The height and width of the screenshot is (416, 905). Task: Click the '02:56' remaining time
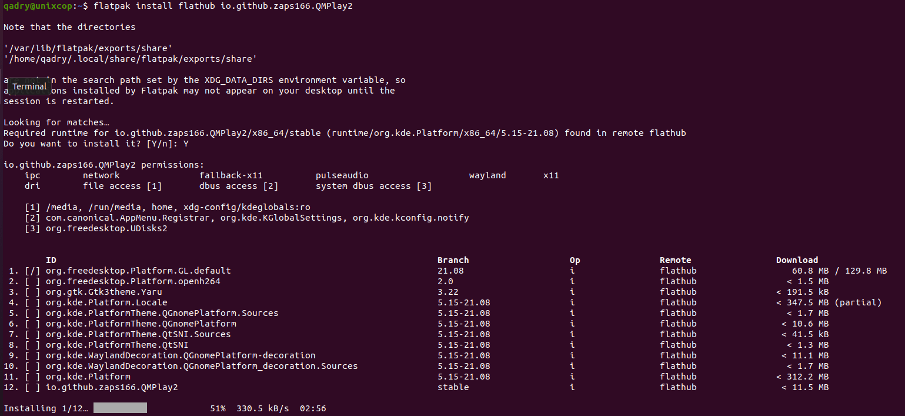click(313, 408)
